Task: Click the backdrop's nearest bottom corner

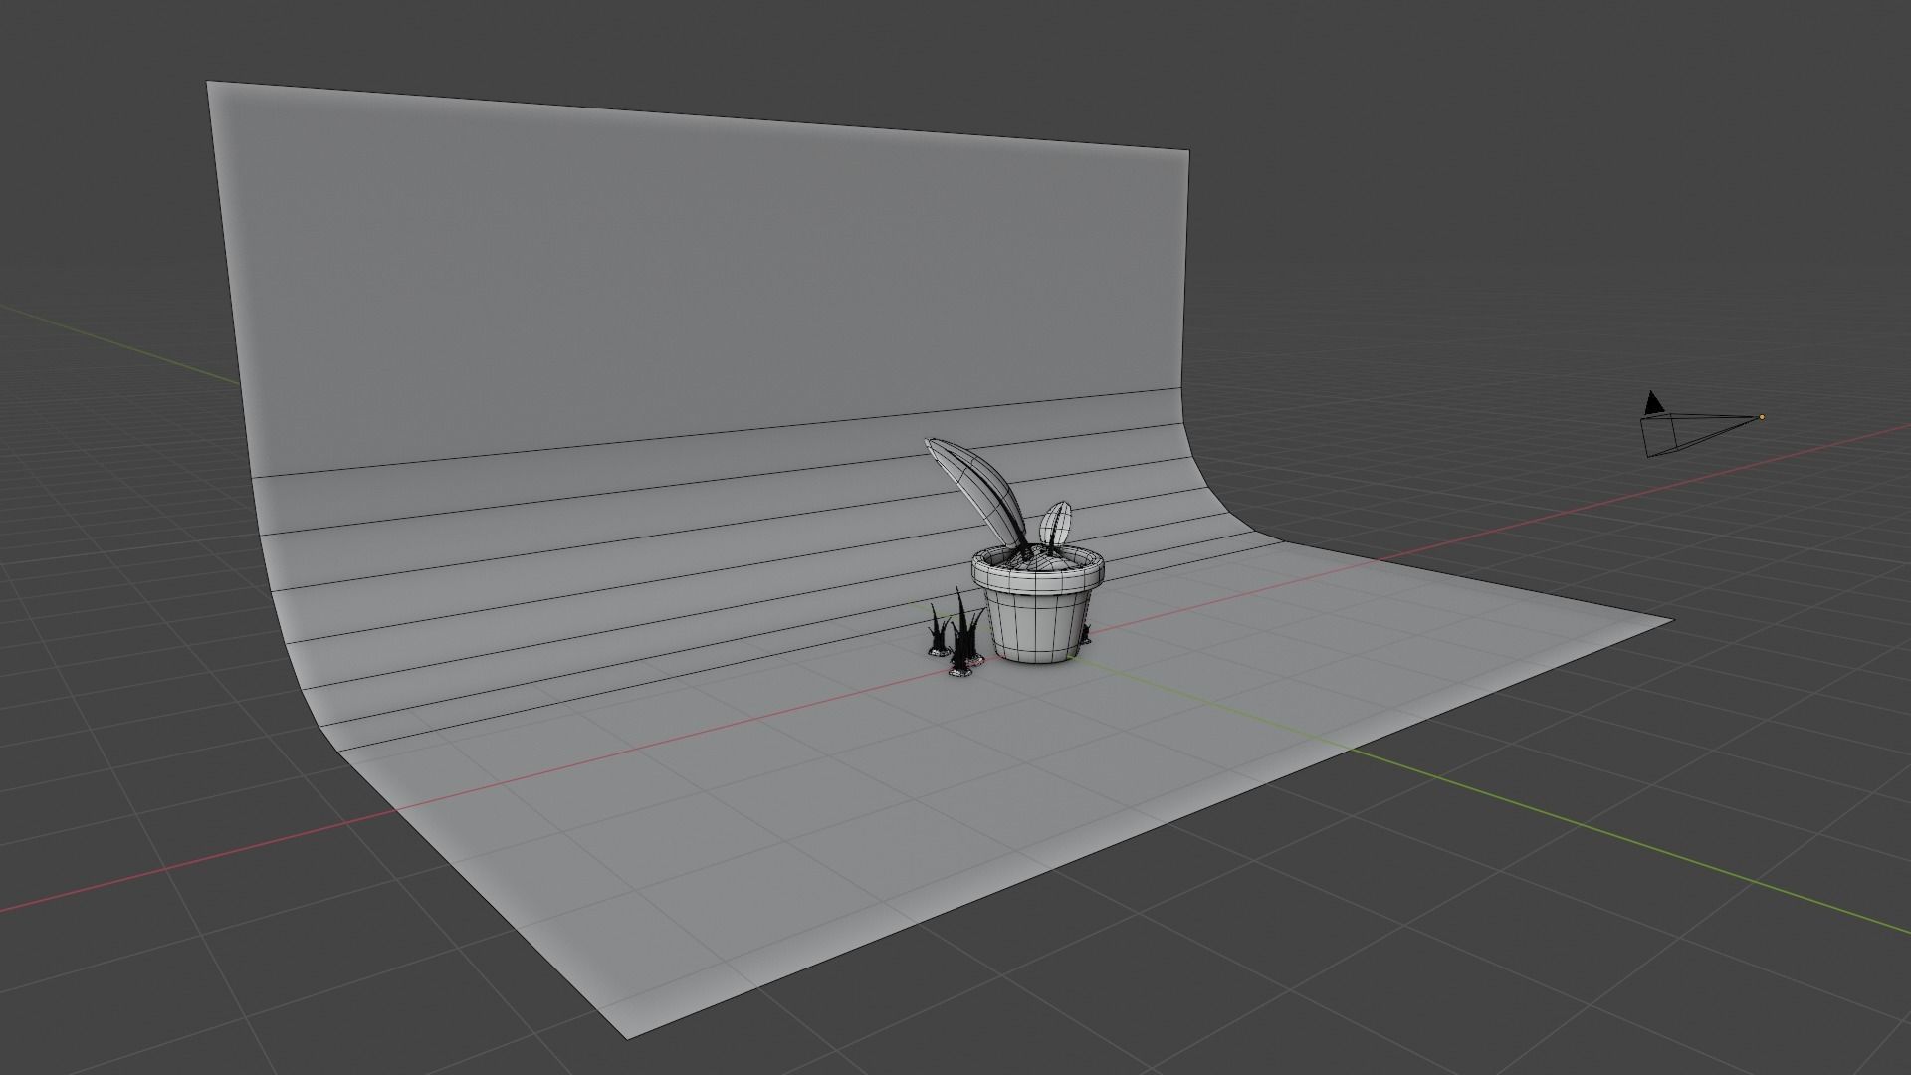Action: coord(626,1039)
